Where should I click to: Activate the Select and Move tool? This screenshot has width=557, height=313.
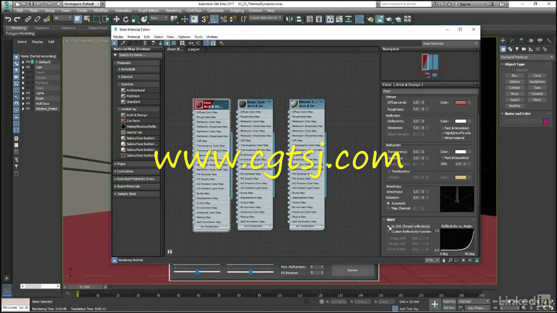pos(116,19)
